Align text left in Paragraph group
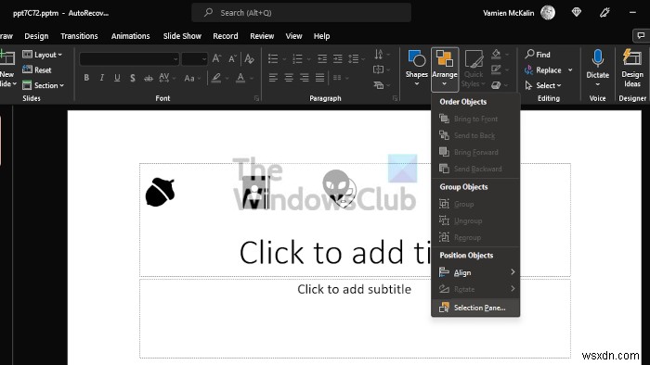650x365 pixels. (x=273, y=77)
